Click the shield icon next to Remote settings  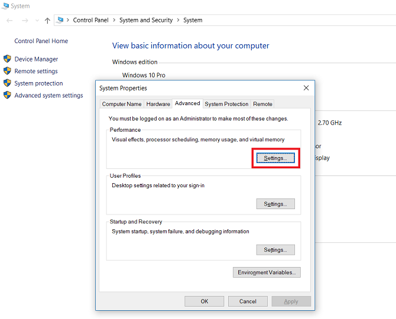tap(7, 71)
